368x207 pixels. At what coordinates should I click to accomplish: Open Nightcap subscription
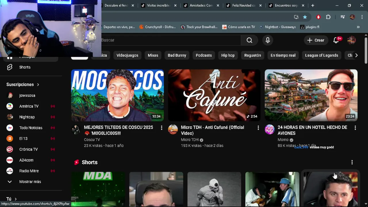(31, 117)
